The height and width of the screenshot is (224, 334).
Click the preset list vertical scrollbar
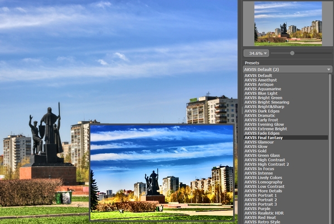click(330, 149)
